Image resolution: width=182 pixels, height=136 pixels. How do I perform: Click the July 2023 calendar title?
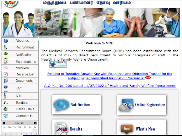tap(20, 123)
